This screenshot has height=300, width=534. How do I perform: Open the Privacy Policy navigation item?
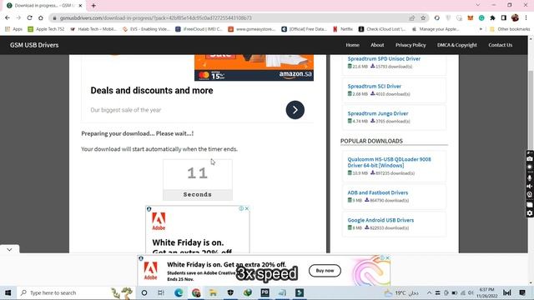tap(411, 45)
